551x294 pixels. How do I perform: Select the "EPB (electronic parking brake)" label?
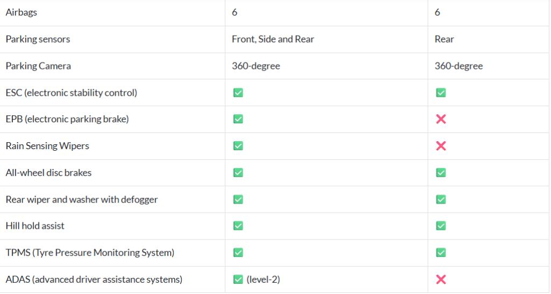[x=67, y=119]
